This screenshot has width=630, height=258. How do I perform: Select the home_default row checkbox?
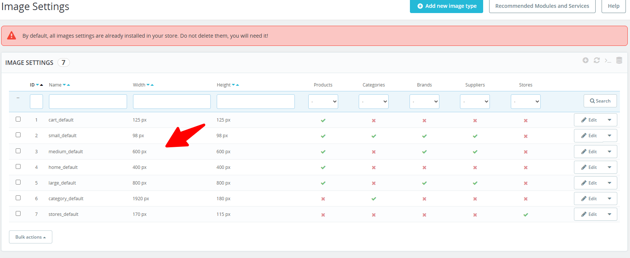click(18, 167)
